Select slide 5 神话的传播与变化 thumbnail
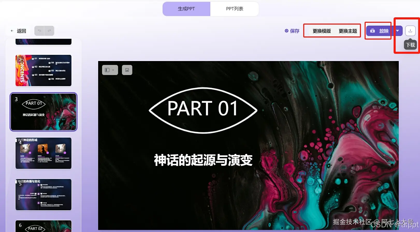 click(x=44, y=194)
